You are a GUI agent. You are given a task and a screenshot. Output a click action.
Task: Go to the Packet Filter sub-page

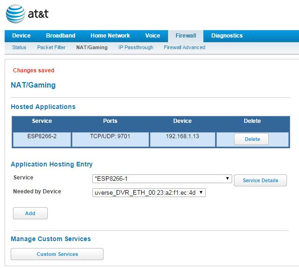point(51,47)
